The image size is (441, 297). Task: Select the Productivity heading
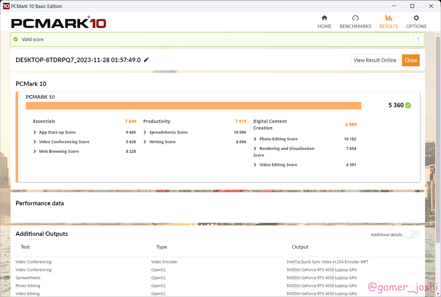pyautogui.click(x=157, y=121)
